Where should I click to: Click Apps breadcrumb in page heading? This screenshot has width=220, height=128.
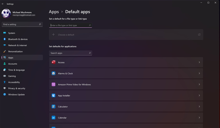pyautogui.click(x=54, y=12)
